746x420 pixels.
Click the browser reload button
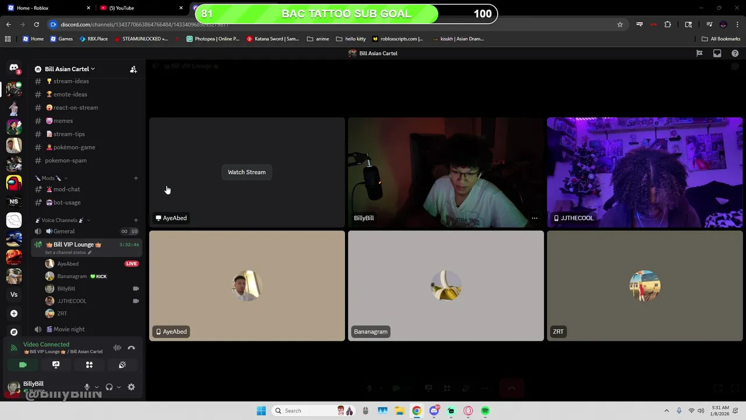pos(36,24)
